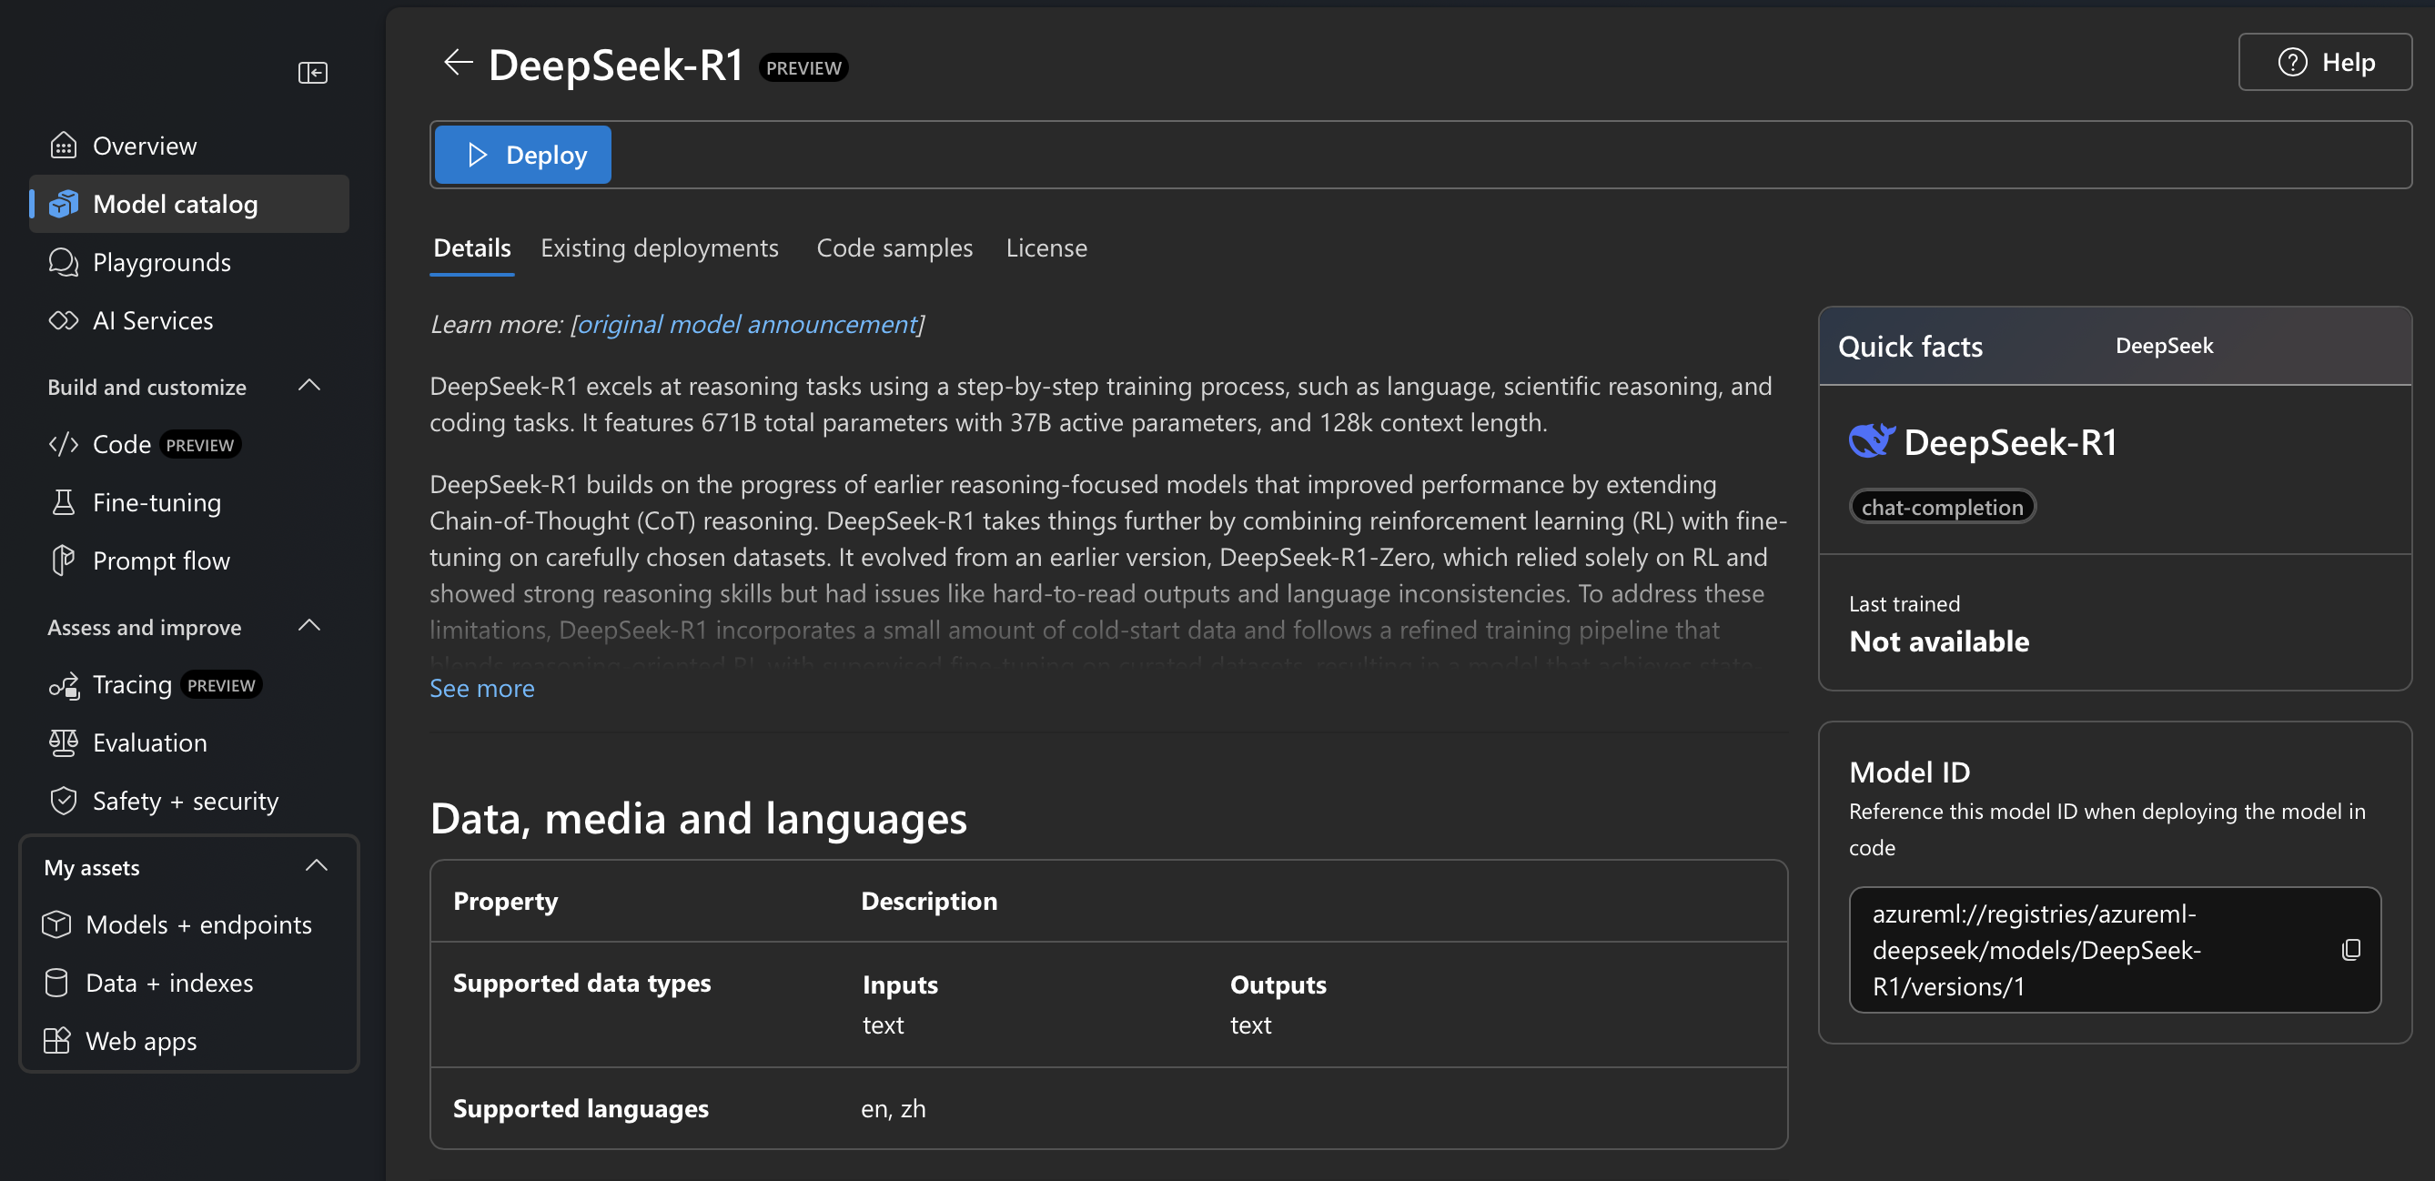Click the 'Model ID' card heading
2435x1181 pixels.
1909,772
